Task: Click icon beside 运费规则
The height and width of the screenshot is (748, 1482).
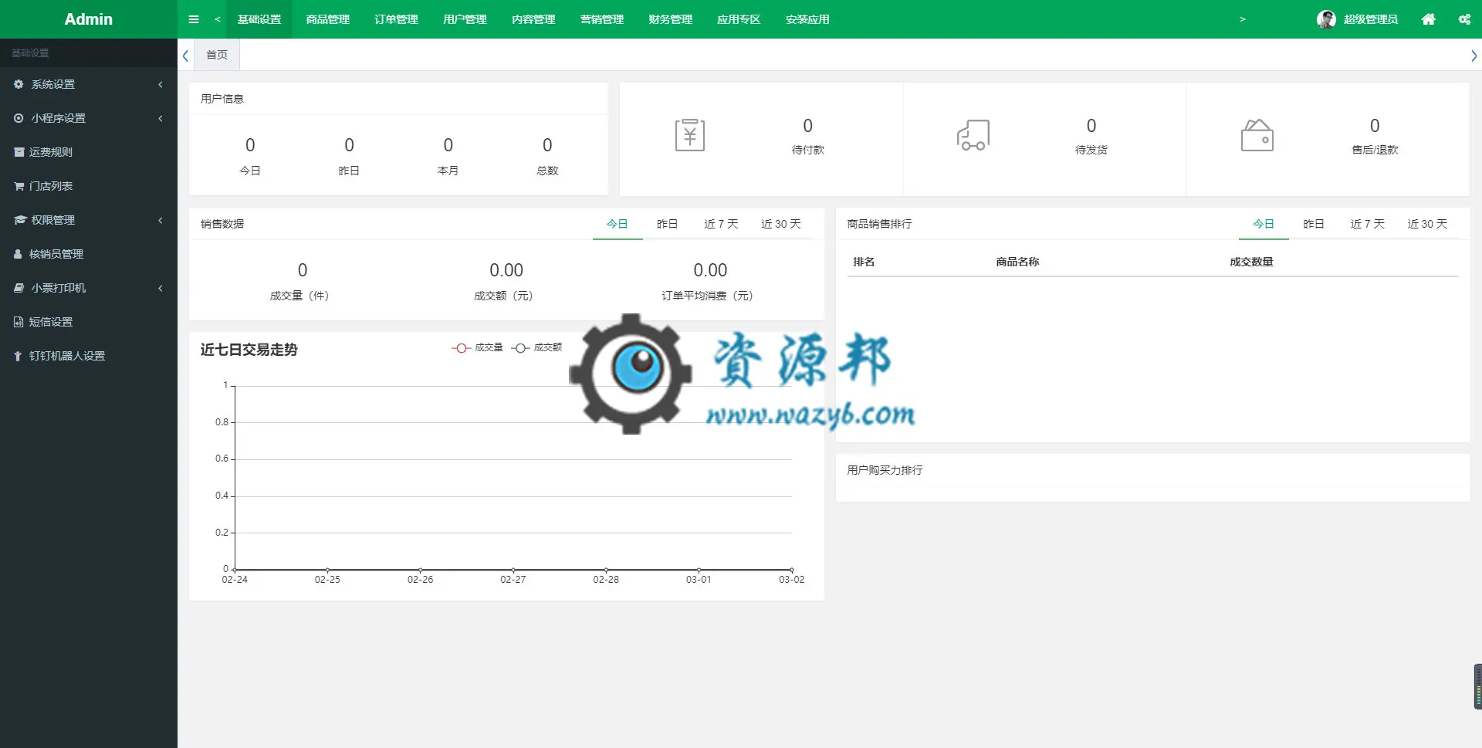Action: 19,152
